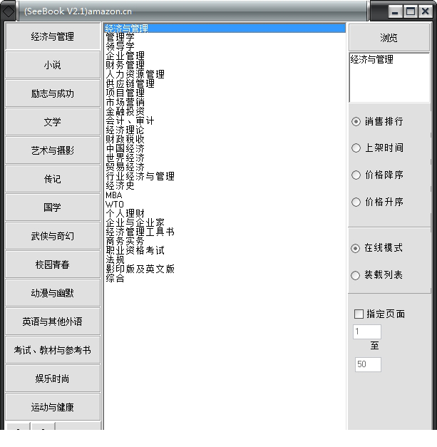Open the 运动与健康 category
This screenshot has width=437, height=447.
[x=53, y=407]
